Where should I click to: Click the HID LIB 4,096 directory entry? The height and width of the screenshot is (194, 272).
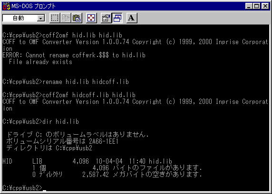[x=87, y=161]
